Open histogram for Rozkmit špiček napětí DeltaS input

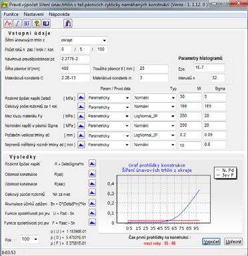[81, 97]
